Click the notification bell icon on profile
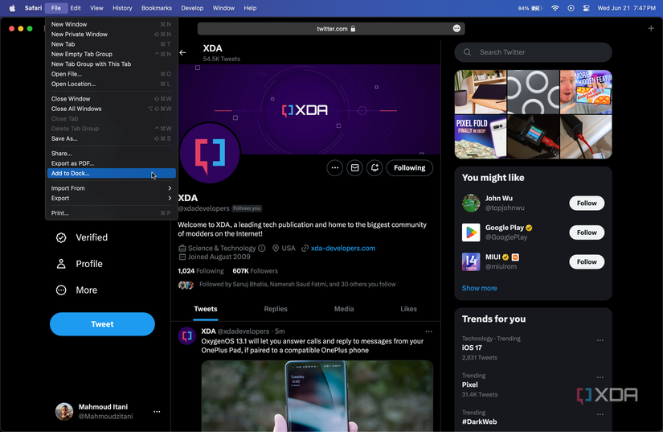The image size is (663, 432). [x=374, y=168]
